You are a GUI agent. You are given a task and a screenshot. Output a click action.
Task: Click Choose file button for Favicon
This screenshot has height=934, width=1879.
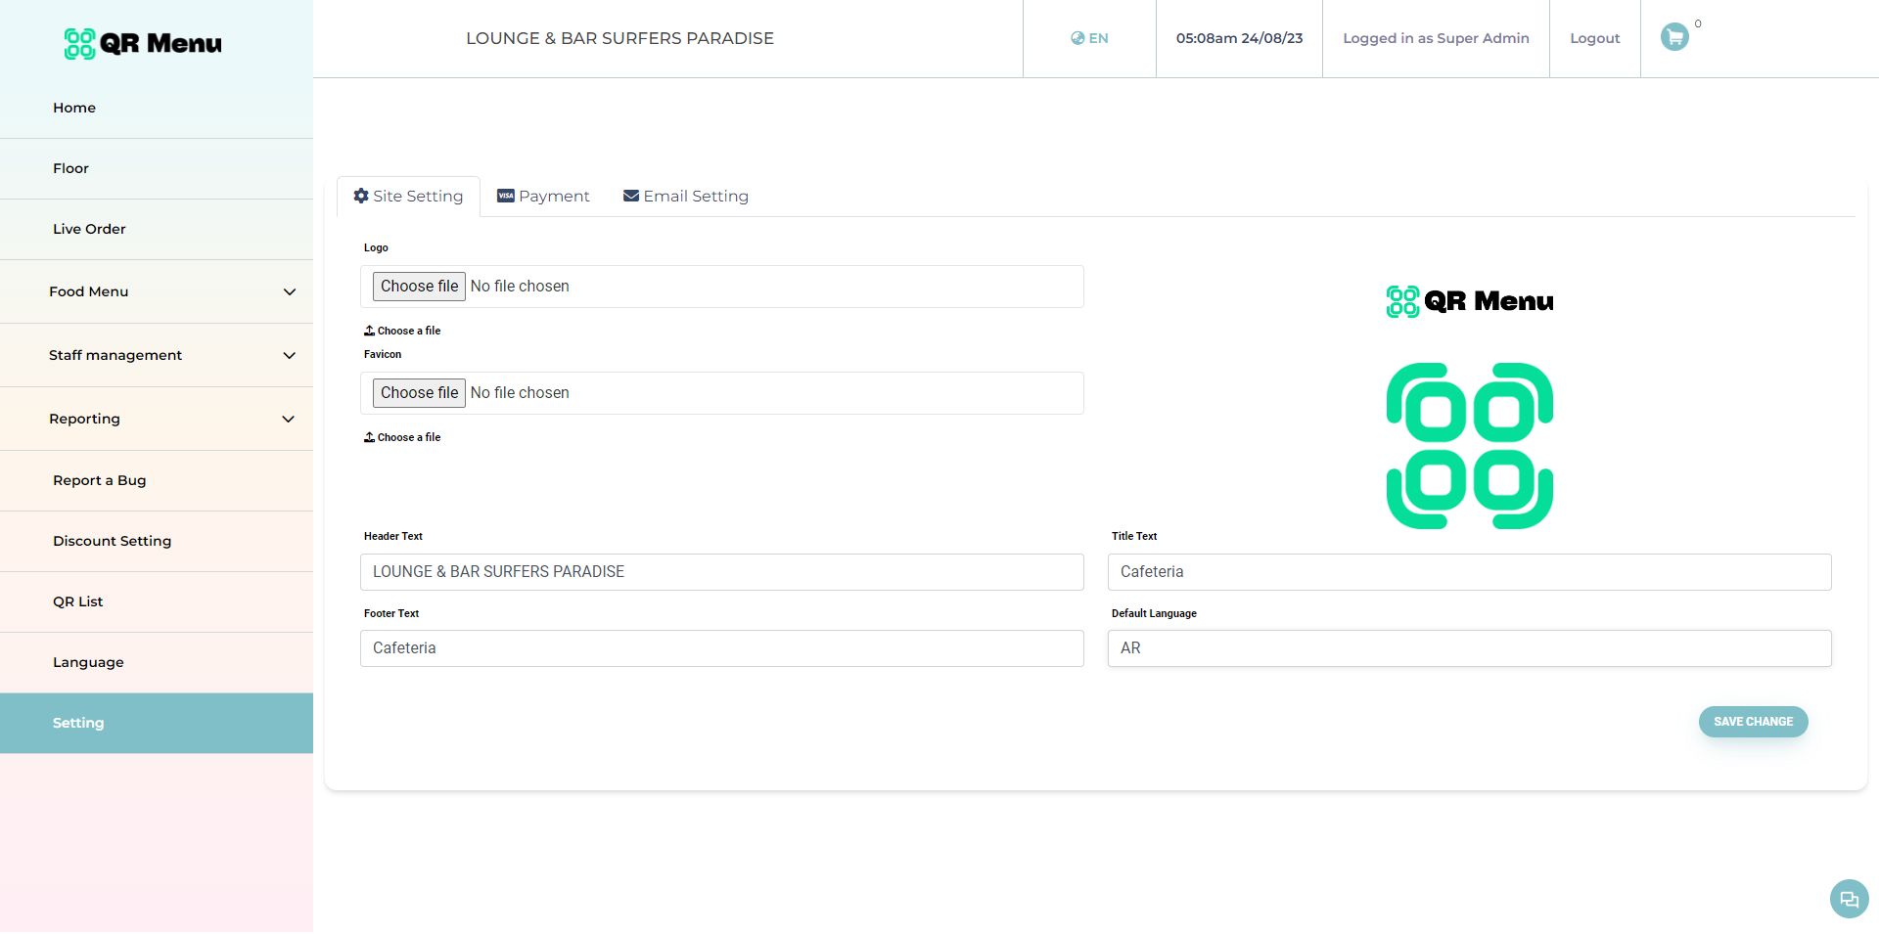[x=419, y=393]
